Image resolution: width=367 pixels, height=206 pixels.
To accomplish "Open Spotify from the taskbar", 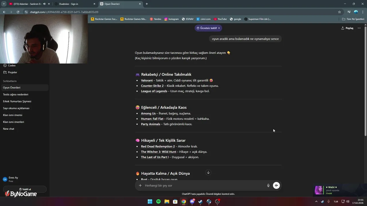I will tap(158, 201).
